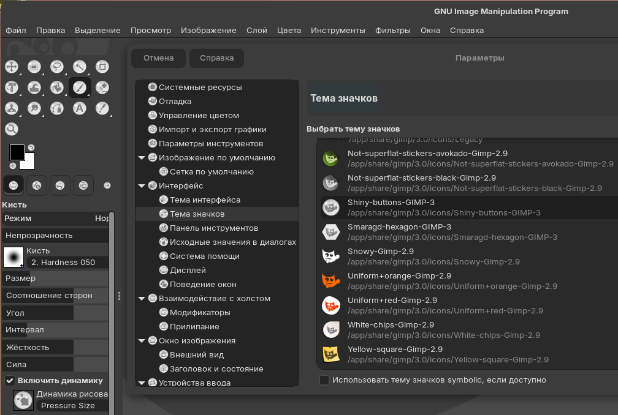The height and width of the screenshot is (415, 618).
Task: Collapse the Изображение по умолчанию tree node
Action: [142, 158]
